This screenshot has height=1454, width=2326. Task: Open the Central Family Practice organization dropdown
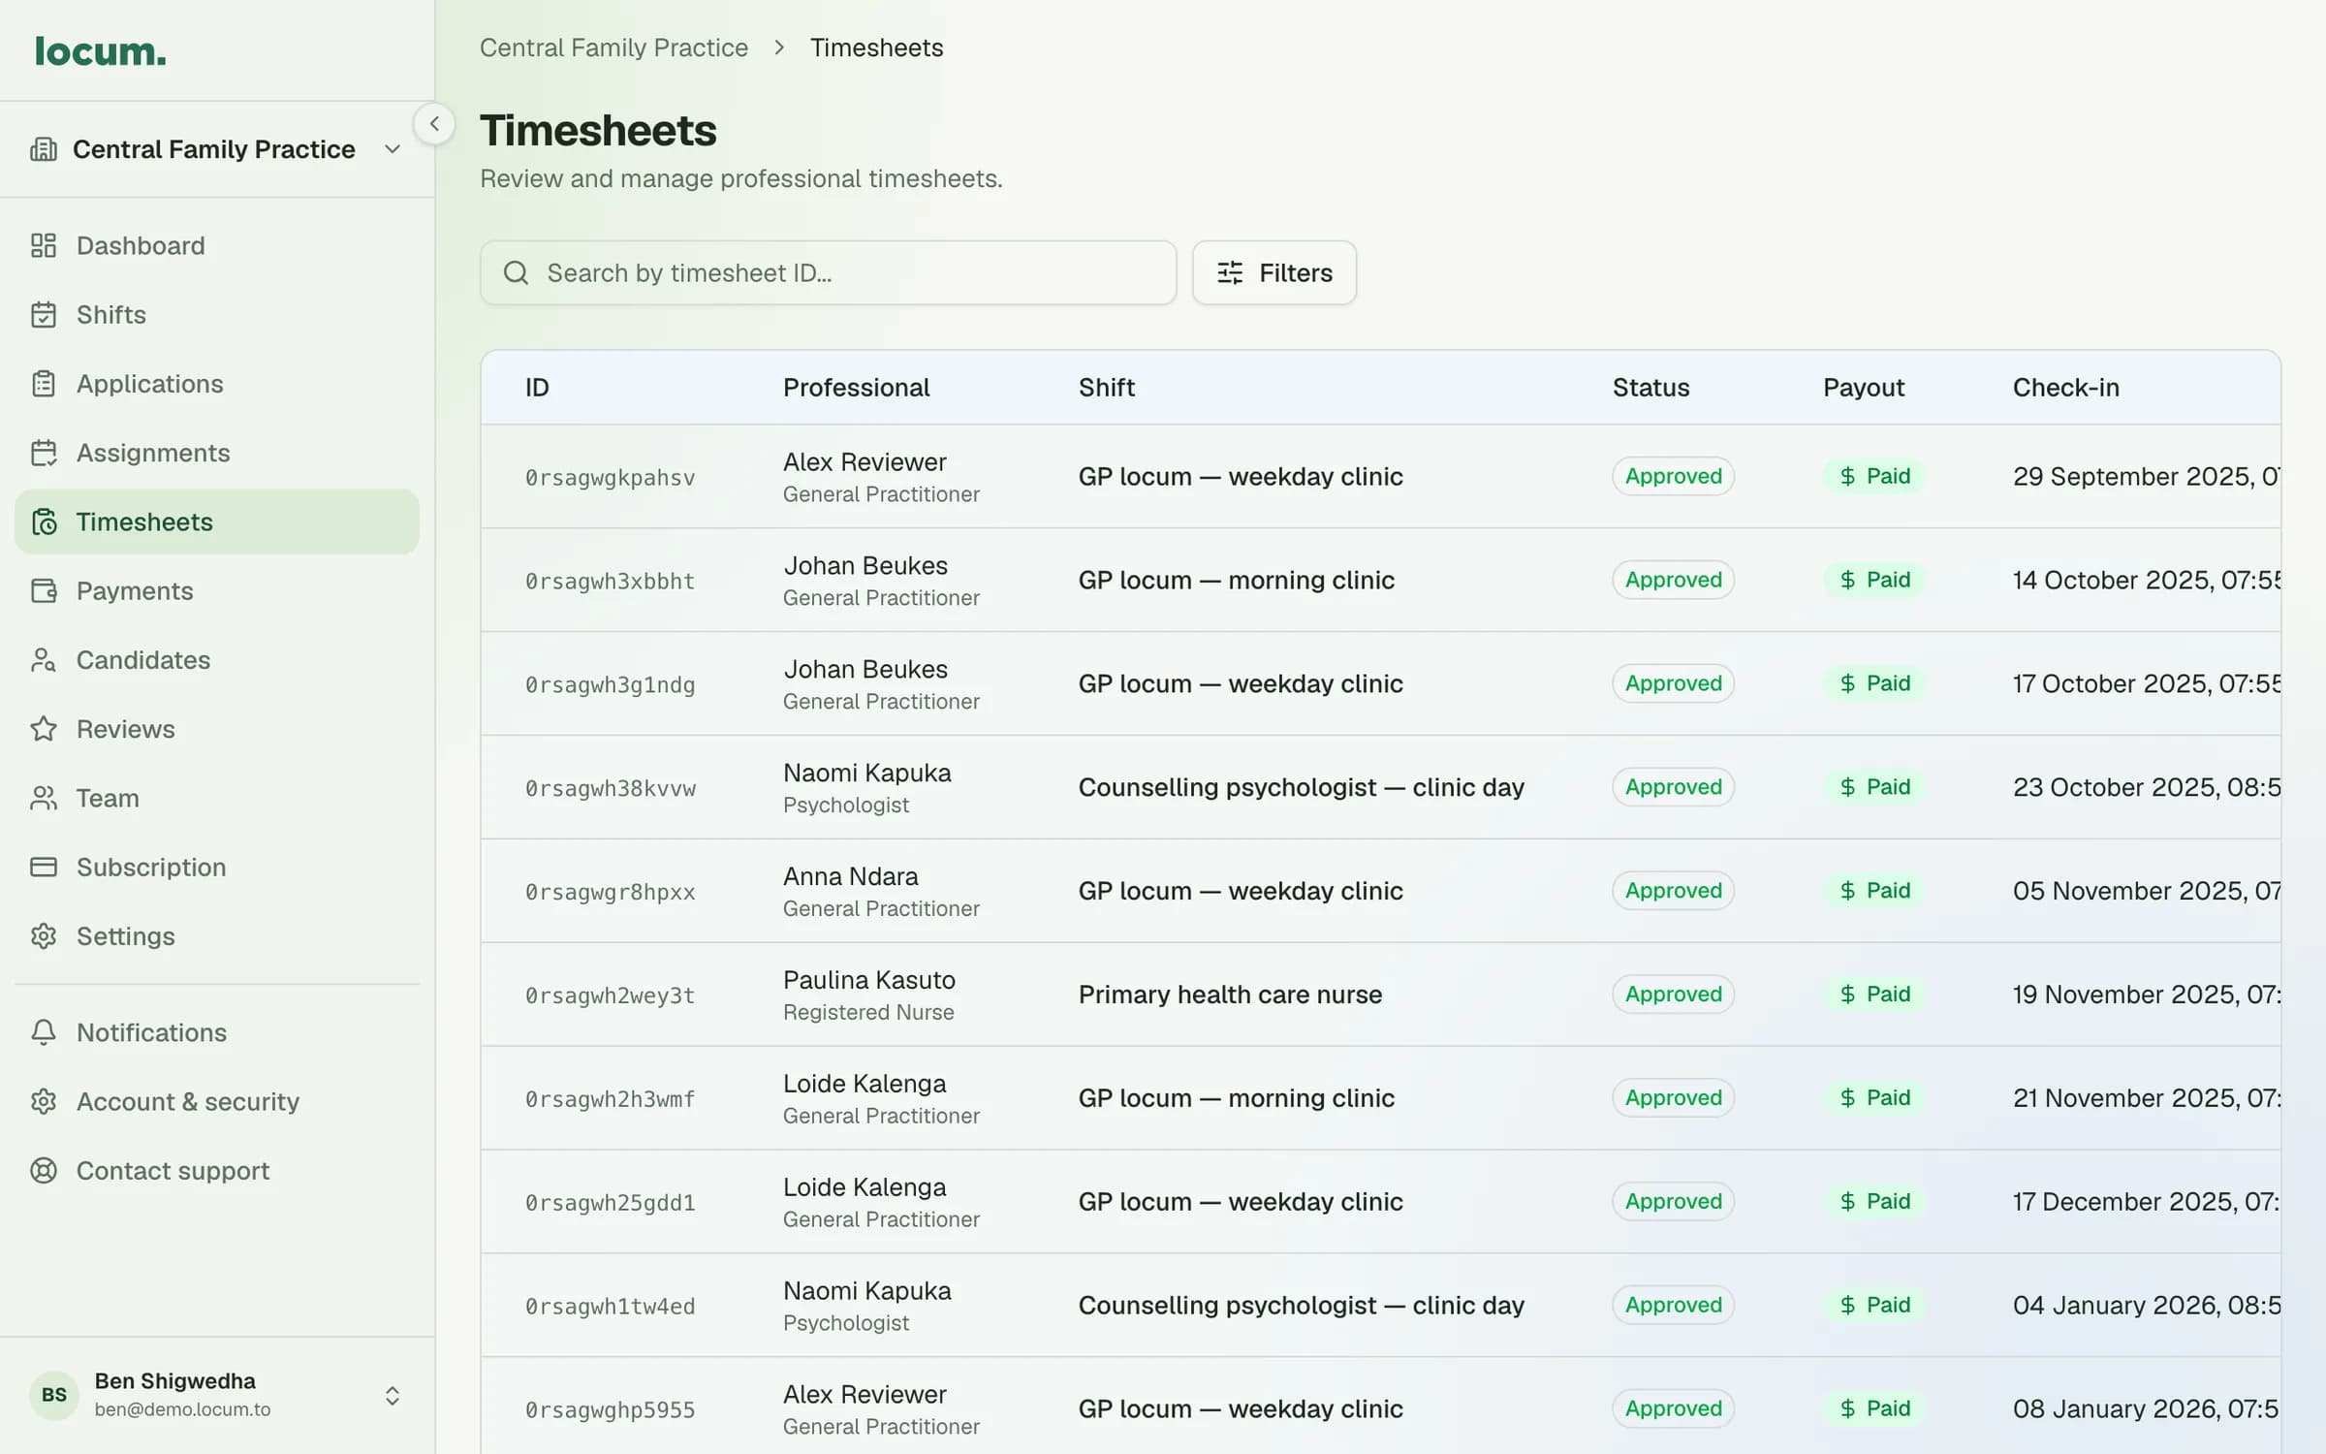coord(216,149)
